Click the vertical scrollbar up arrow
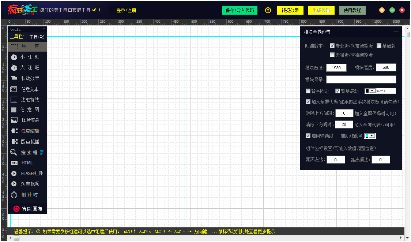411x242 pixels. (x=407, y=28)
